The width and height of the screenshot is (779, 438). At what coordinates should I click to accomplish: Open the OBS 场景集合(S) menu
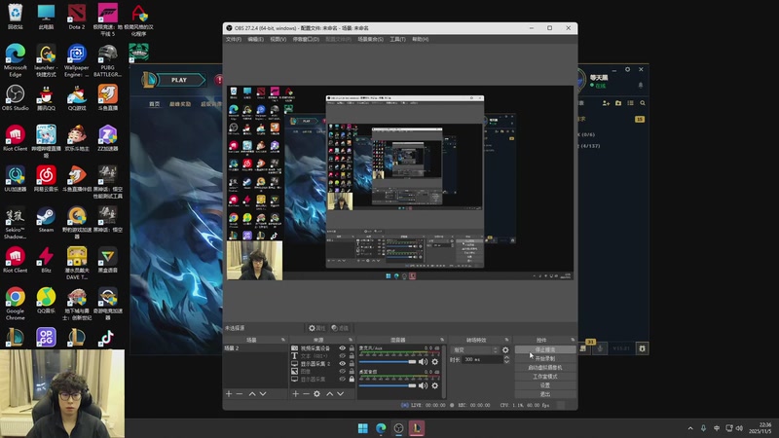(371, 39)
